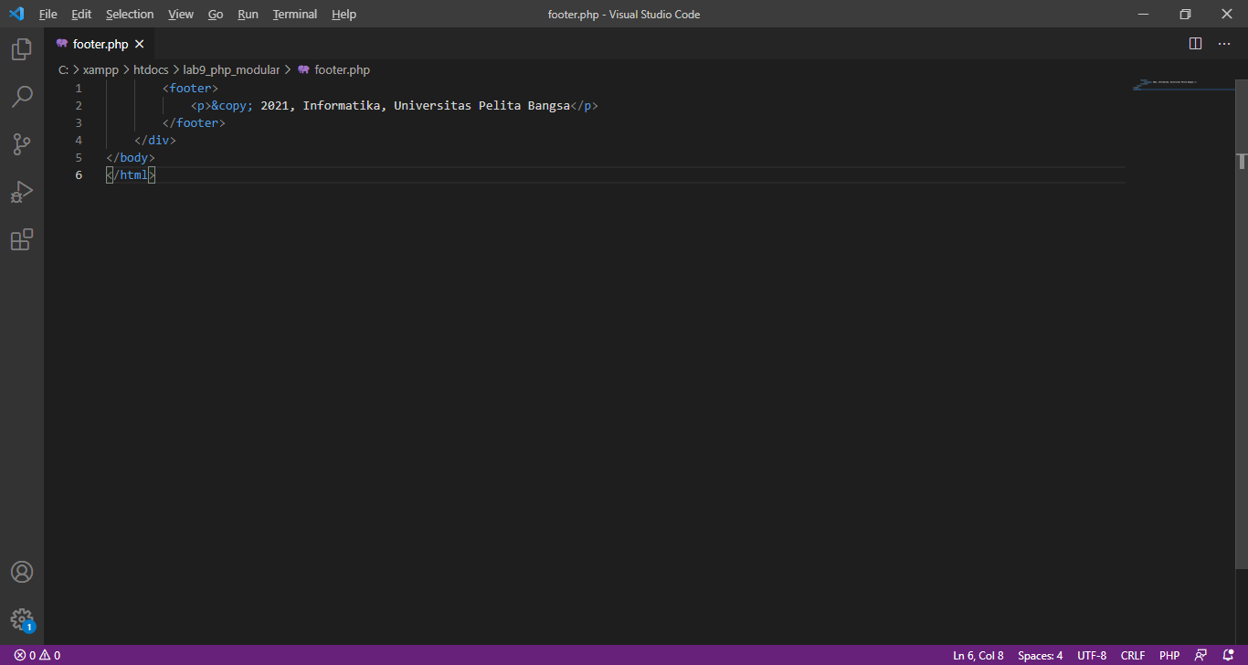1248x665 pixels.
Task: Open the Manage gear menu
Action: 22,619
